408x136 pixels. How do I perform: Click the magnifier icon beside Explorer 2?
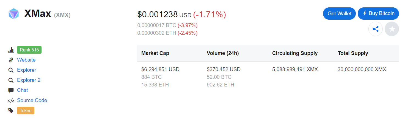click(x=11, y=80)
